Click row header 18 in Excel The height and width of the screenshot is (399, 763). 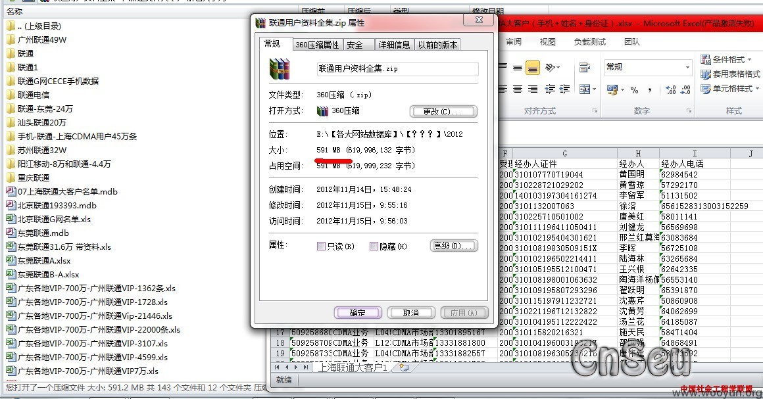(x=280, y=342)
